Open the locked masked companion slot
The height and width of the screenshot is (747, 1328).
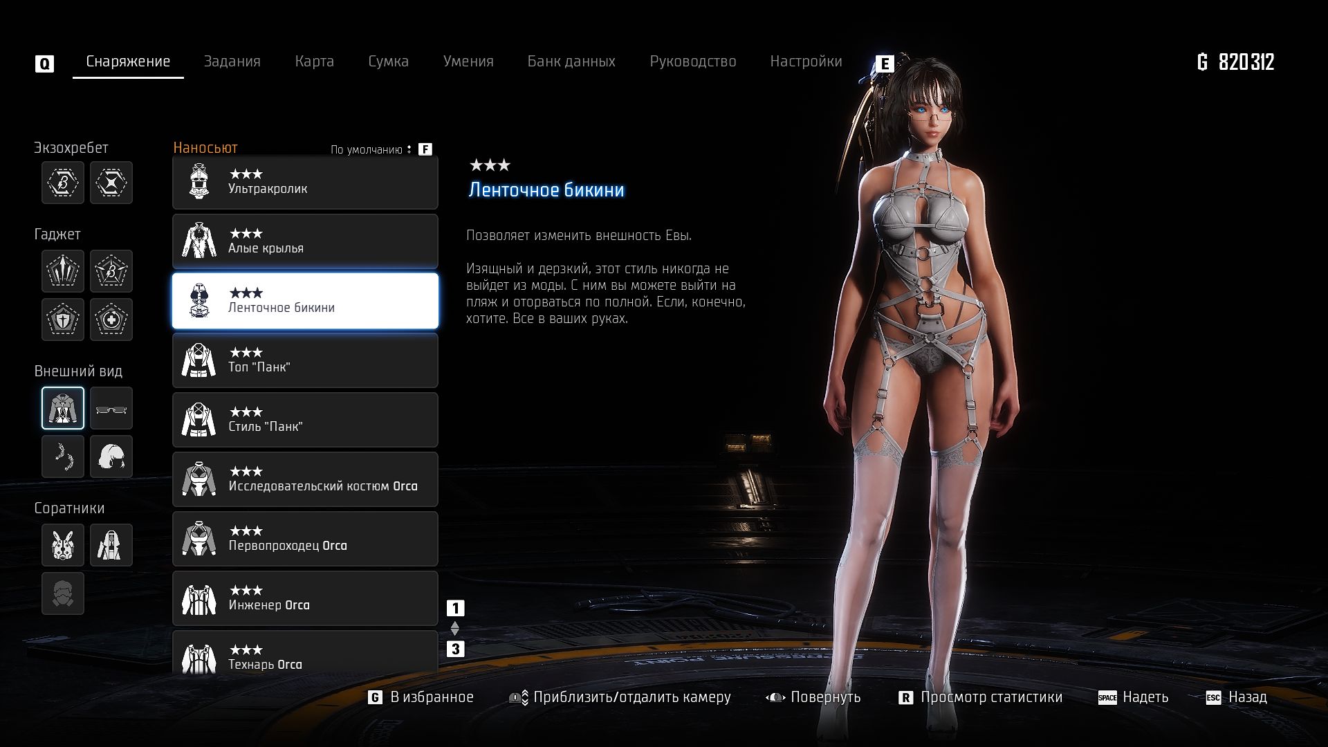click(63, 593)
